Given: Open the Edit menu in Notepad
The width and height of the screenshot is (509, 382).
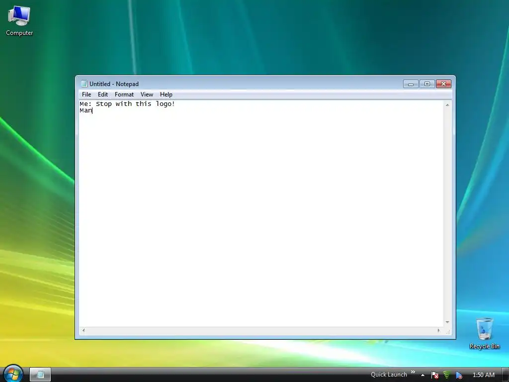Looking at the screenshot, I should click(x=102, y=95).
